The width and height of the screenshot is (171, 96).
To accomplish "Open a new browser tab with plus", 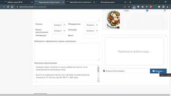I will (x=130, y=2).
